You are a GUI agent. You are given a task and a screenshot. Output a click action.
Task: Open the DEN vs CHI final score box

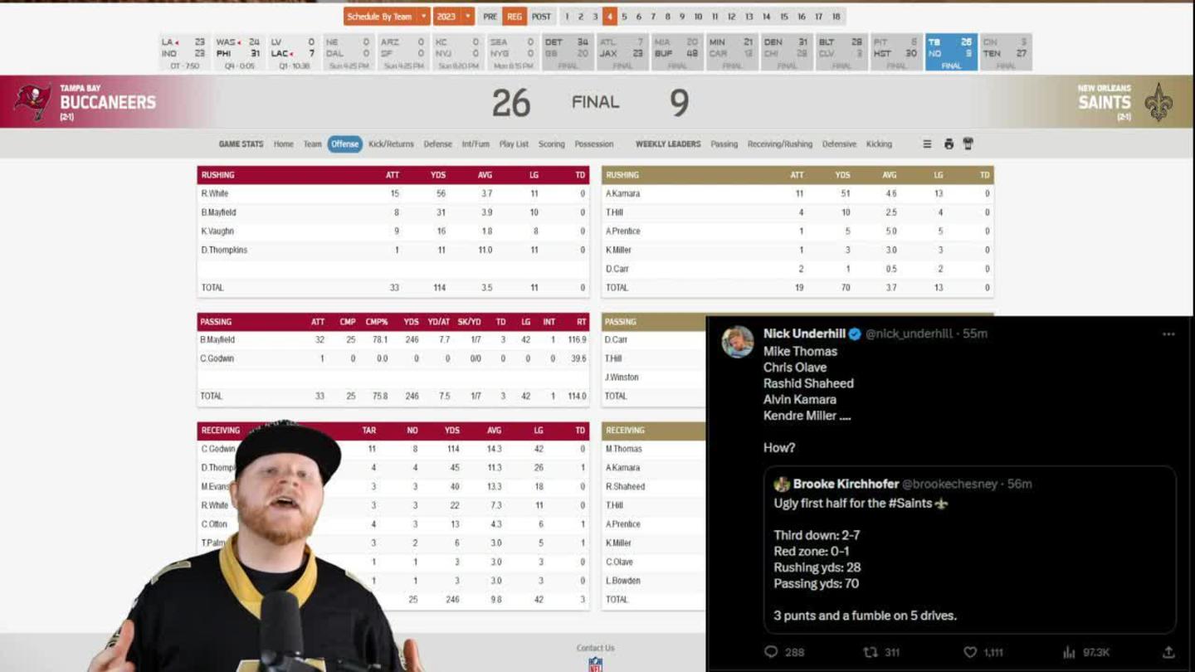pos(786,52)
